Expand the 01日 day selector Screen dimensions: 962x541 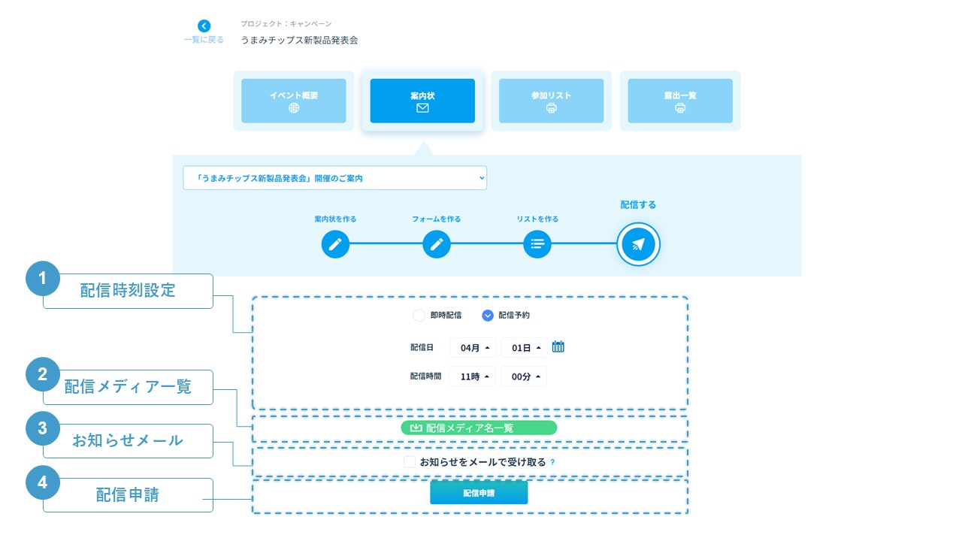point(525,348)
